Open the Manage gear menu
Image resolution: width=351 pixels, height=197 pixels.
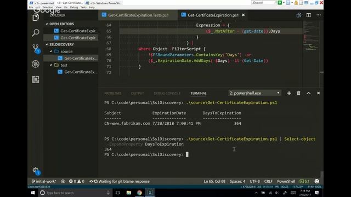point(36,171)
